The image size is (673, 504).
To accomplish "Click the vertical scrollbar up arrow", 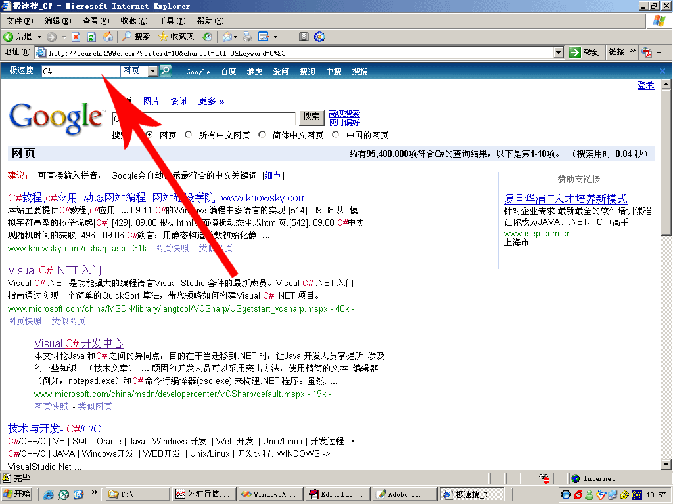I will tap(666, 85).
